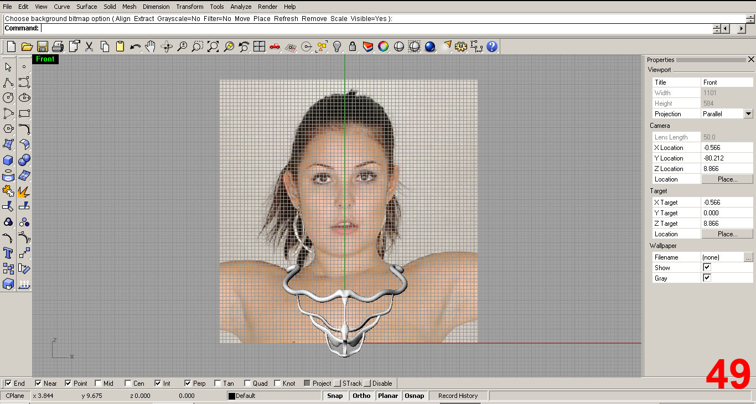The width and height of the screenshot is (756, 404).
Task: Toggle the Planar status bar button
Action: [x=388, y=396]
